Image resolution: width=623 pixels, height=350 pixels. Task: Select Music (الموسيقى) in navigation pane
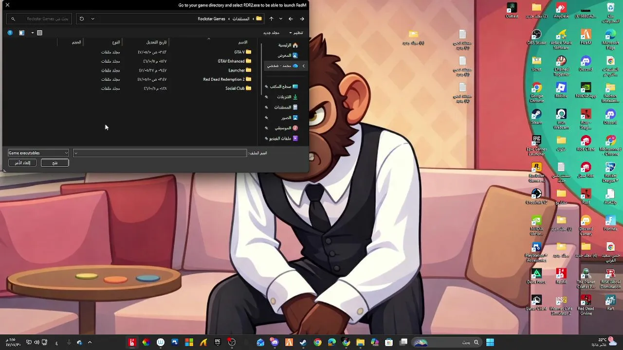(286, 128)
